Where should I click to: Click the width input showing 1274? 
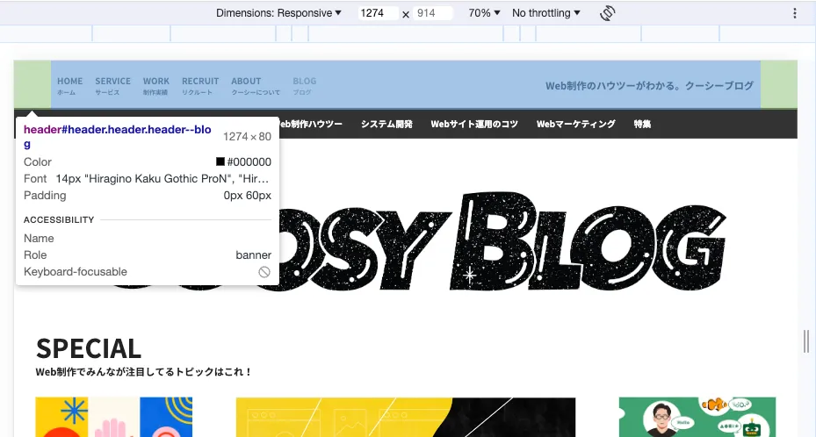tap(379, 13)
